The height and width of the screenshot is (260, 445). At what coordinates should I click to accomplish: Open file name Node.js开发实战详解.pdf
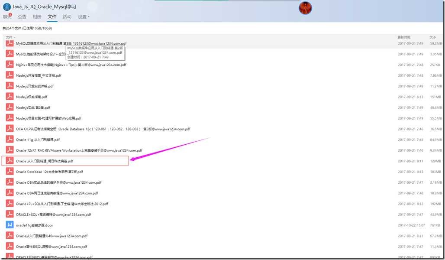(35, 86)
